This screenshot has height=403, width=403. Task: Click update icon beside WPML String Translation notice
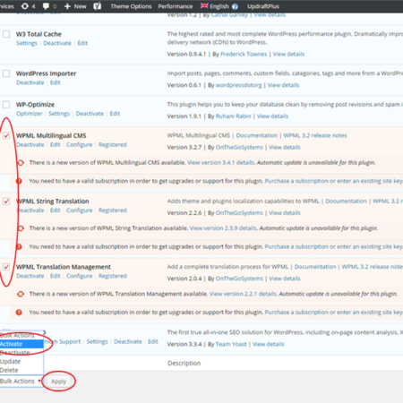21,228
